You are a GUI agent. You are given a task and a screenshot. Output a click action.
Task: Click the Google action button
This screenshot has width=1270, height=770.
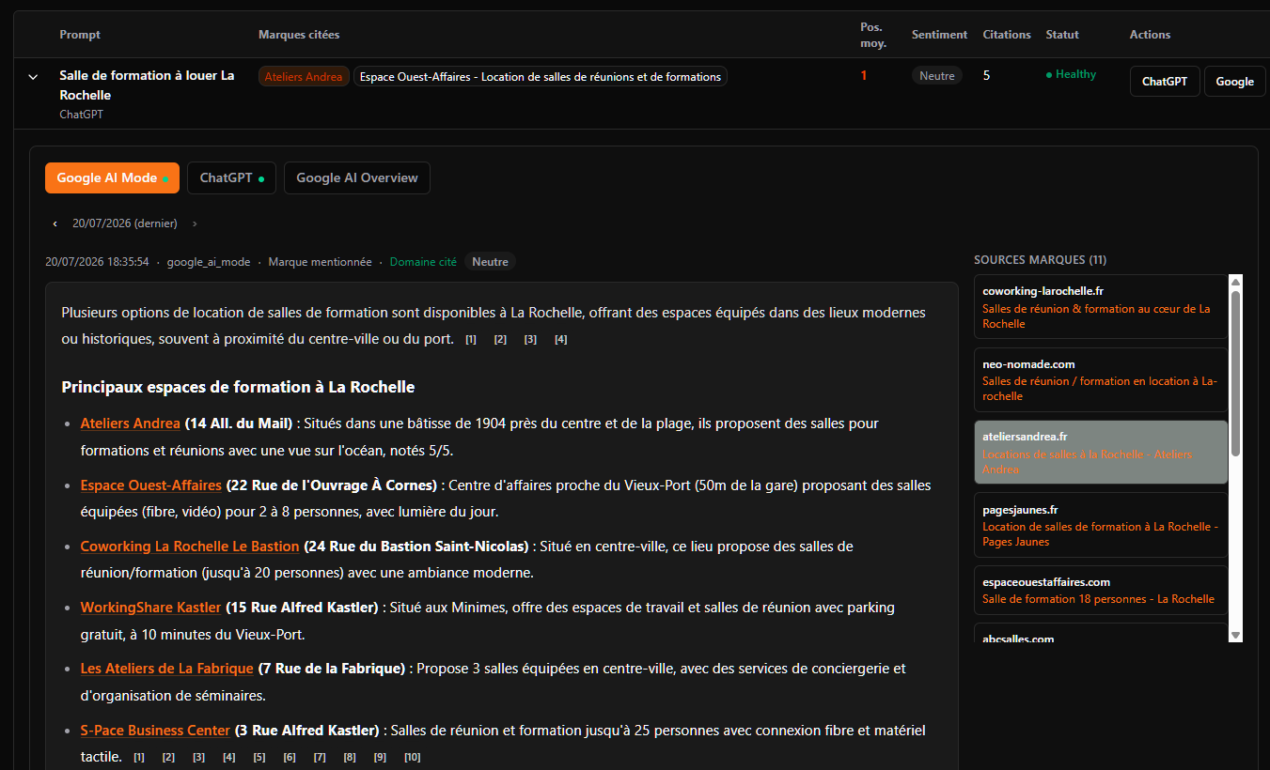pos(1234,82)
